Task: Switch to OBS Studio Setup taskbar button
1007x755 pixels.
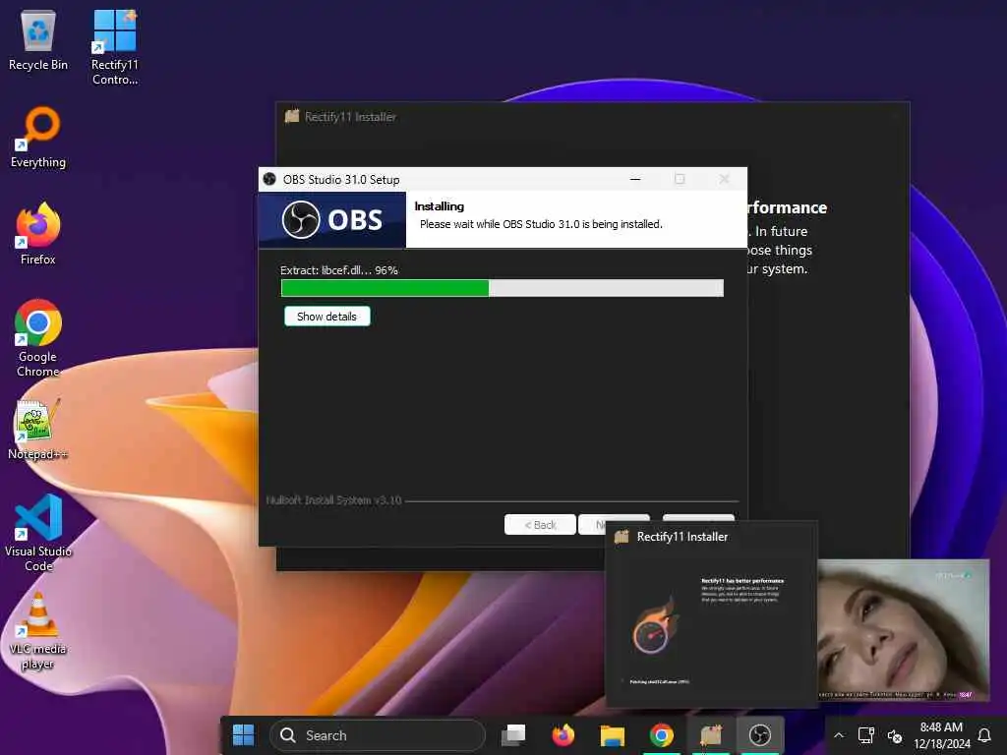Action: pos(760,735)
